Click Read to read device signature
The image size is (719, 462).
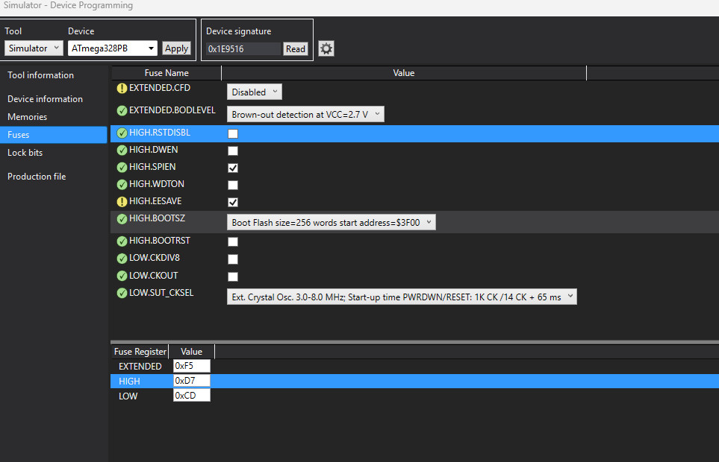296,49
